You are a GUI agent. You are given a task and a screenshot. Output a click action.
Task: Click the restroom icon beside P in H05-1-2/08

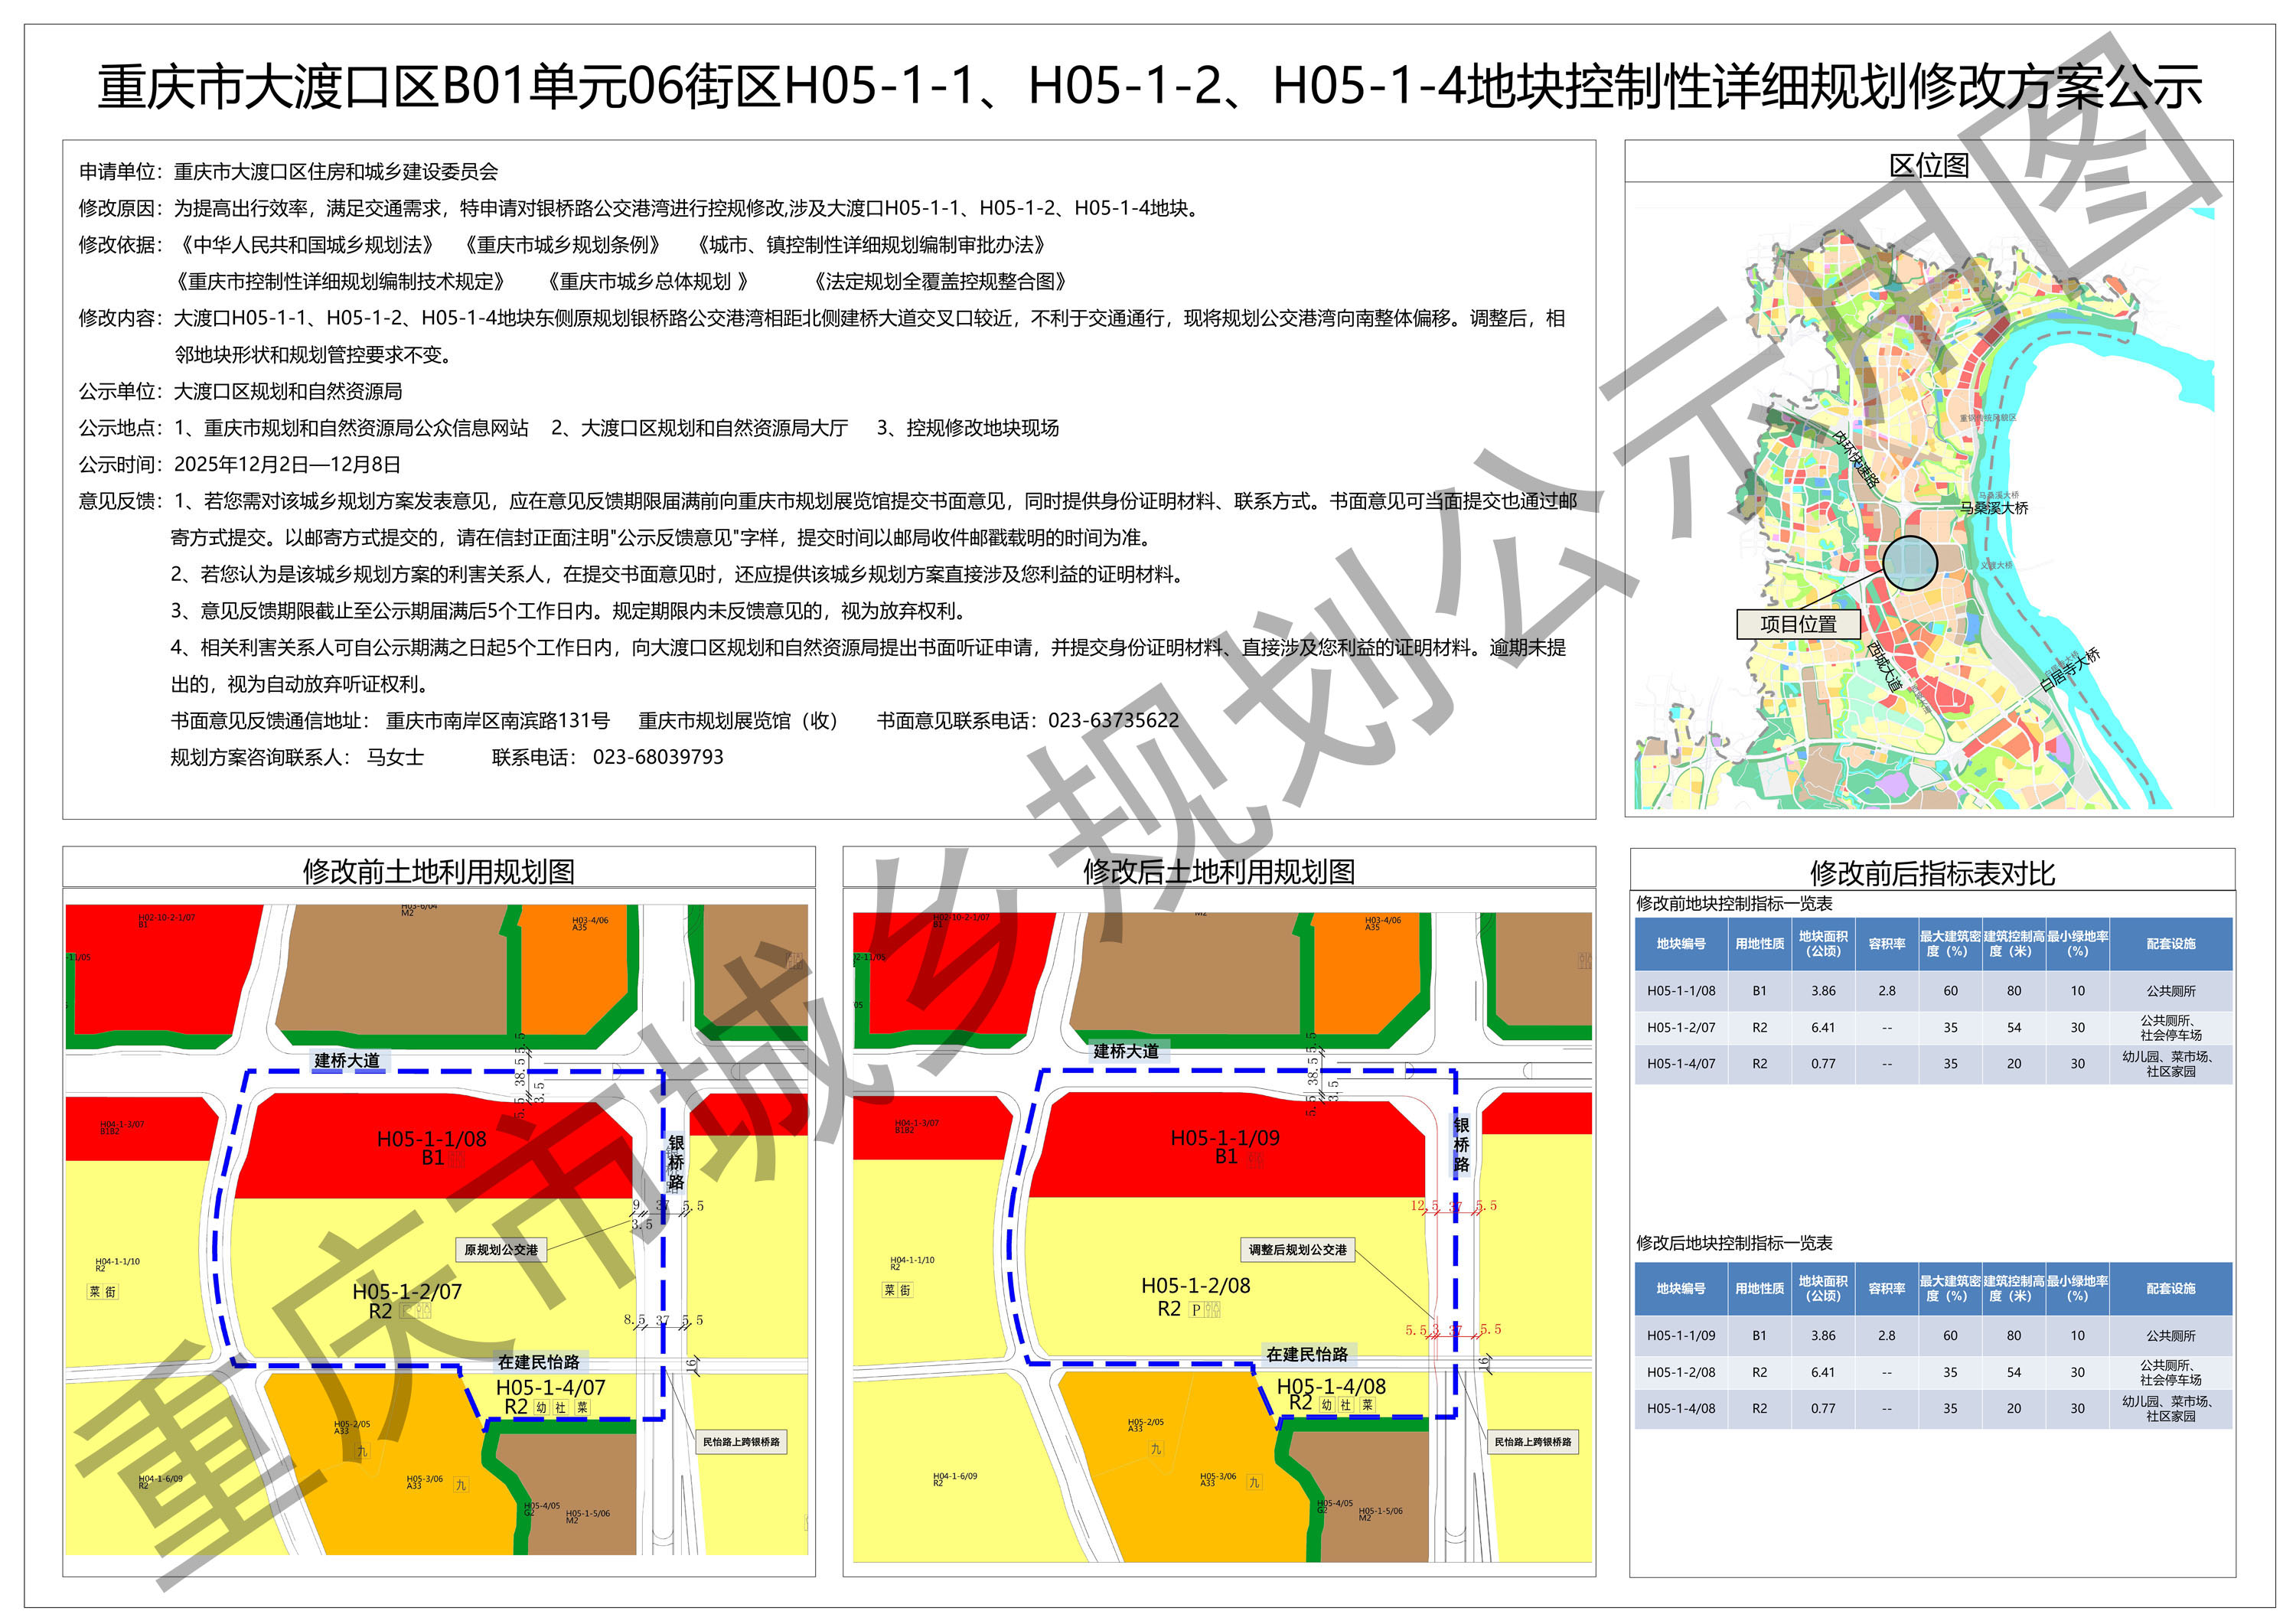1213,1310
